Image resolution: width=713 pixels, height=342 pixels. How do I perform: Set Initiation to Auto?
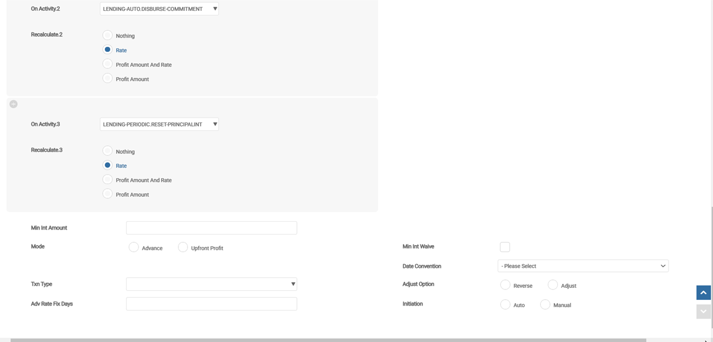505,304
